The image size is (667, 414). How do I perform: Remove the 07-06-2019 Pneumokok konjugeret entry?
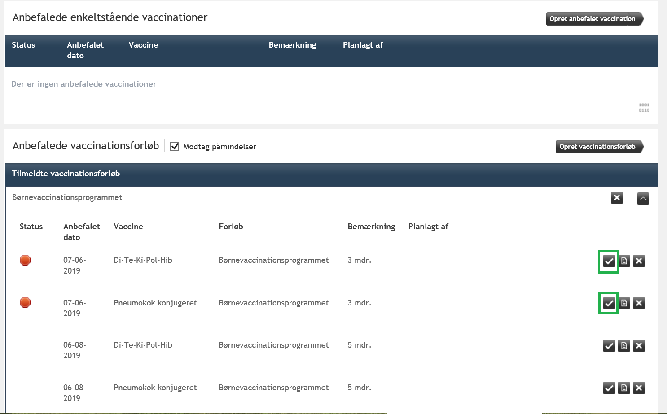[x=639, y=303]
